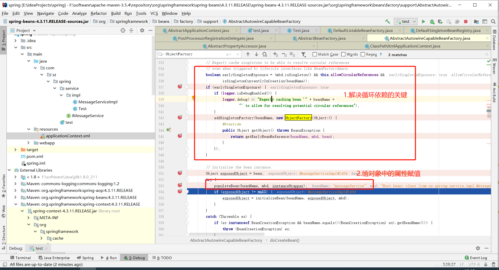Open Search Everywhere magnifier icon
Screen dimensions: 499x270
click(x=493, y=22)
